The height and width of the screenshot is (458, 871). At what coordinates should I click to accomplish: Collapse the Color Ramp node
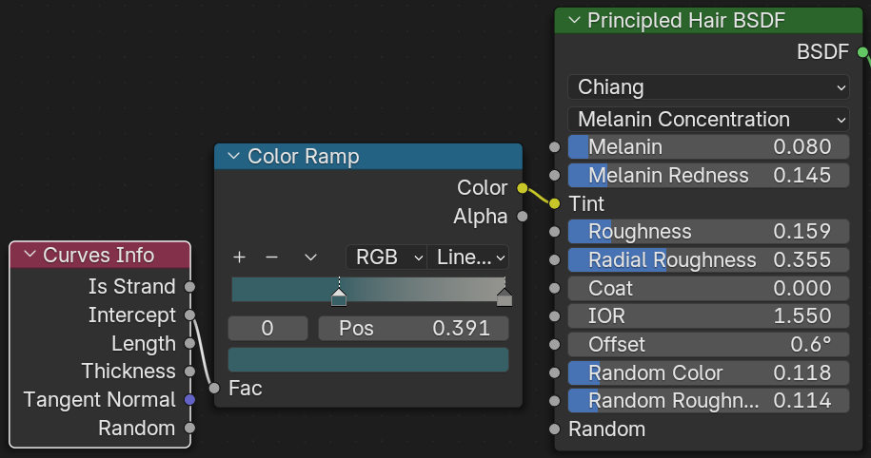(x=232, y=157)
